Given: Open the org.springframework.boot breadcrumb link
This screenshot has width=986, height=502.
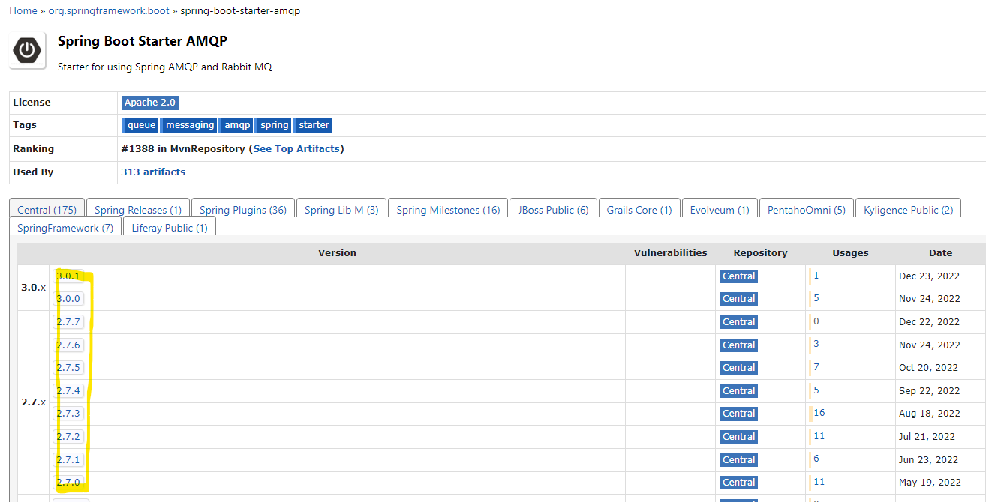Looking at the screenshot, I should (109, 11).
